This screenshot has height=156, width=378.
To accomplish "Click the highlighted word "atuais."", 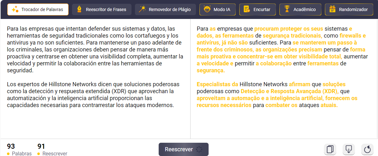I will pos(329,105).
